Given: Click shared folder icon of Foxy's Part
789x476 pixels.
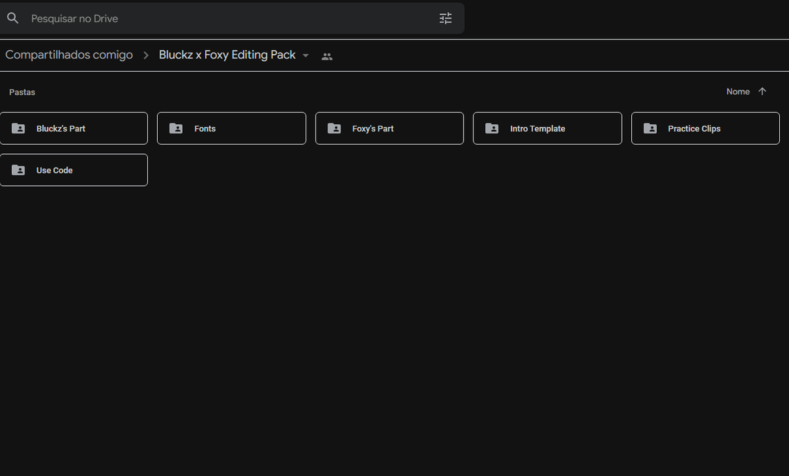Looking at the screenshot, I should pyautogui.click(x=334, y=128).
